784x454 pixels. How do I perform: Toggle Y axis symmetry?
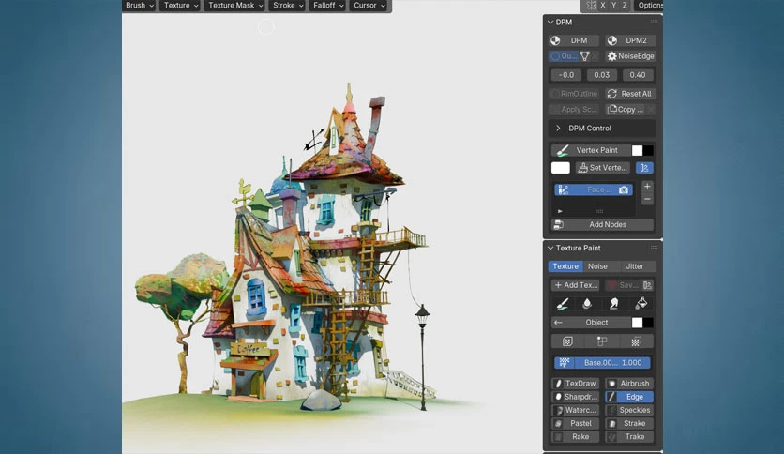coord(614,5)
